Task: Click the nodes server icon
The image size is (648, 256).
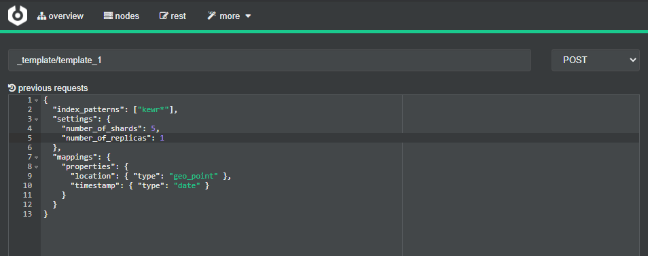Action: (x=108, y=16)
